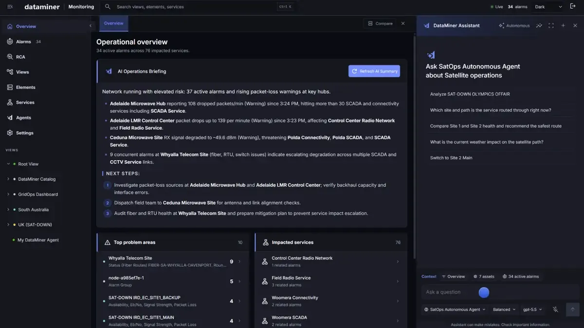The image size is (584, 328).
Task: Open the SAT-DOWN IRD_EC_SITE1_MAIN row
Action: coord(173,321)
